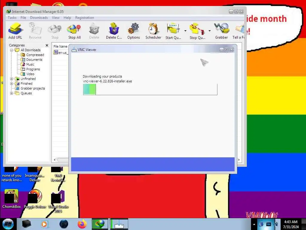Close the Categories panel with X
306x230 pixels.
[x=47, y=46]
